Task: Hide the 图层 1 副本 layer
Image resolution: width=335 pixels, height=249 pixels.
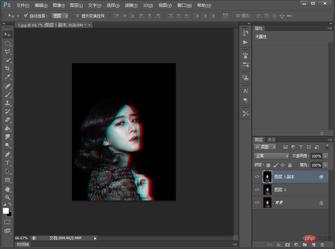Action: click(257, 177)
